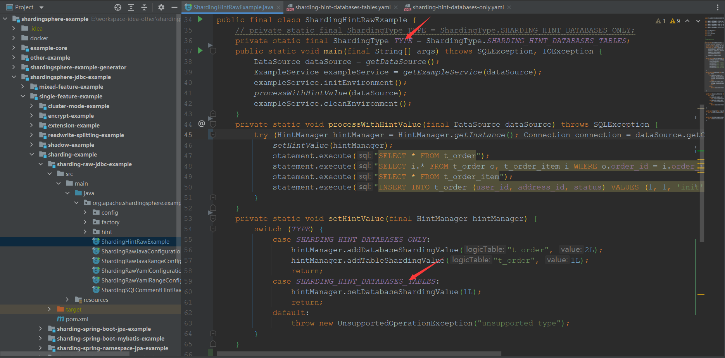Select the pom.xml file
The width and height of the screenshot is (725, 358).
pyautogui.click(x=76, y=319)
